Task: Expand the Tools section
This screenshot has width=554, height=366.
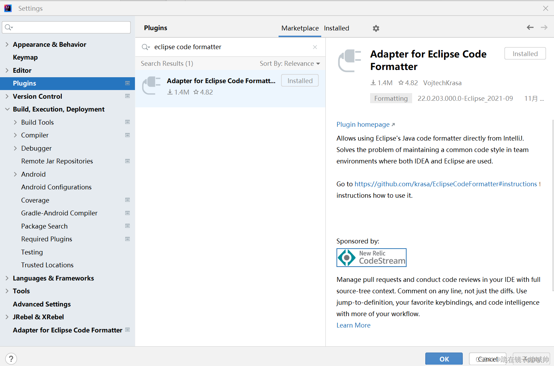Action: pos(7,291)
